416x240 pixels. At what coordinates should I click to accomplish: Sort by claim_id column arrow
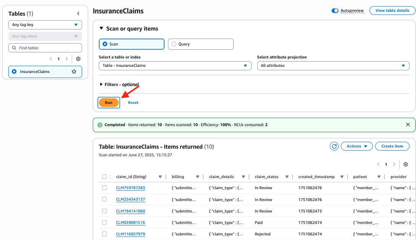160,177
